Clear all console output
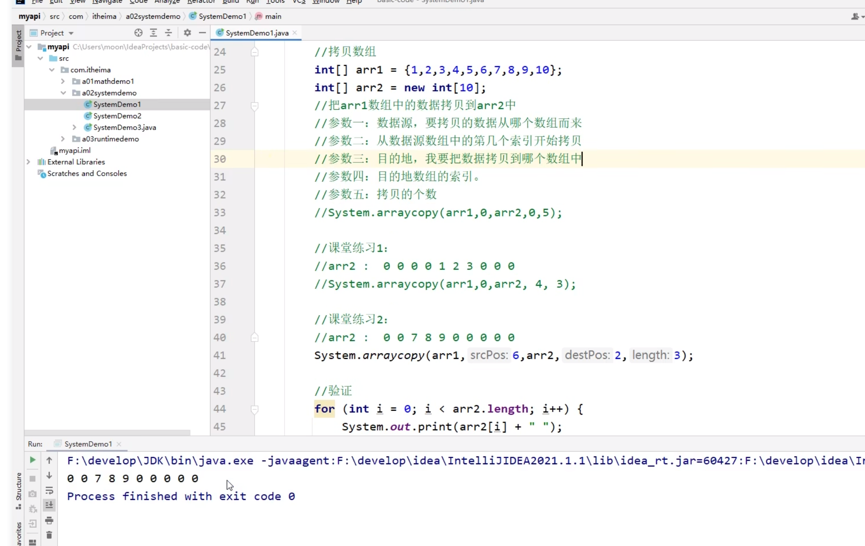This screenshot has height=546, width=865. tap(49, 535)
